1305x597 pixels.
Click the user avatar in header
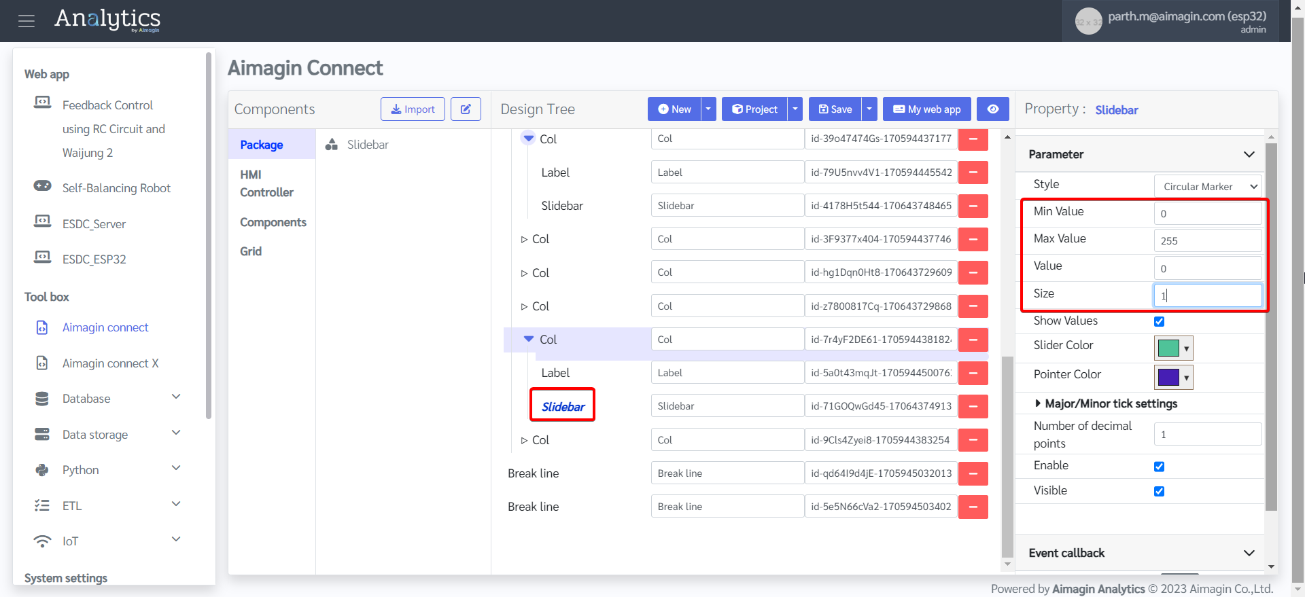click(x=1088, y=21)
